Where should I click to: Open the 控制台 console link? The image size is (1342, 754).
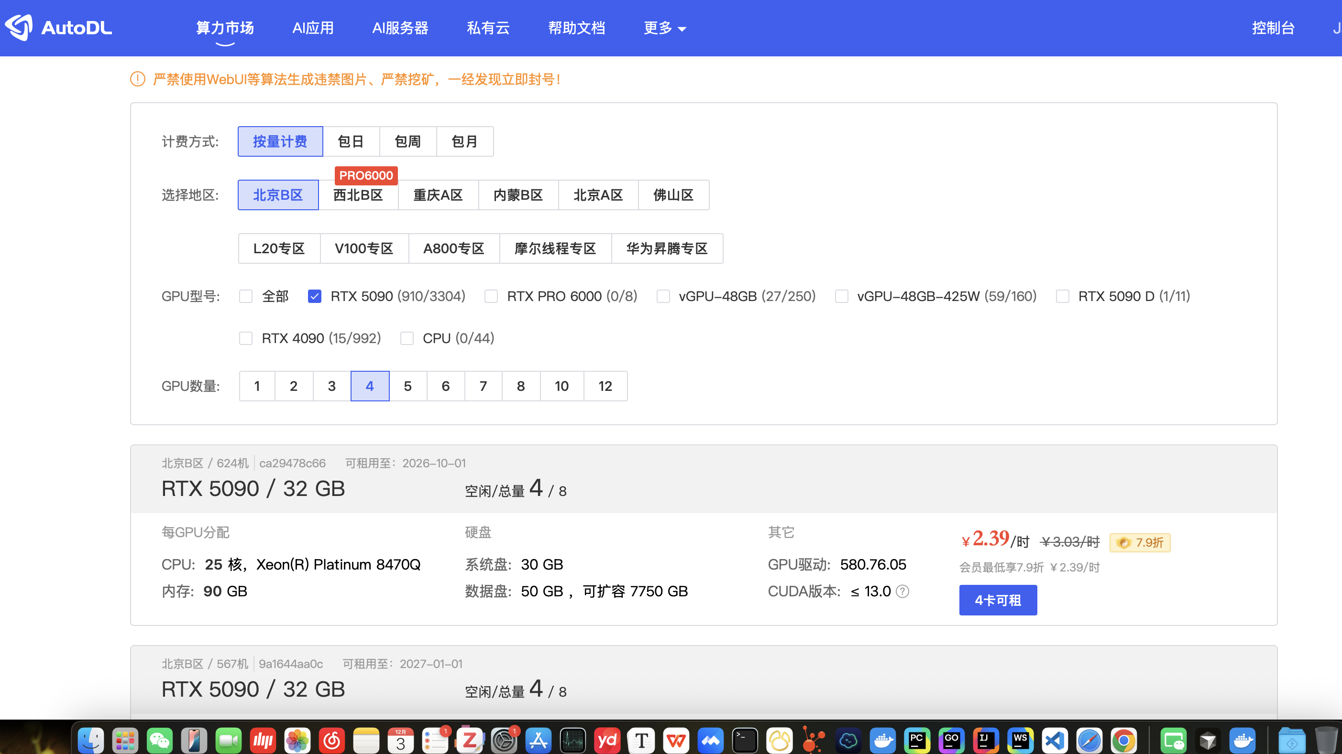1273,28
